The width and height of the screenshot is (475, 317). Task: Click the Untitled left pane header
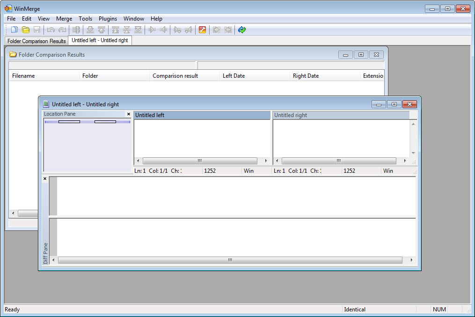tap(202, 115)
